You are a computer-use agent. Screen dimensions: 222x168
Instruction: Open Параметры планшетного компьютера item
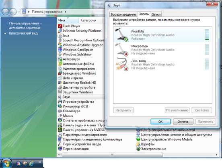click(x=90, y=140)
